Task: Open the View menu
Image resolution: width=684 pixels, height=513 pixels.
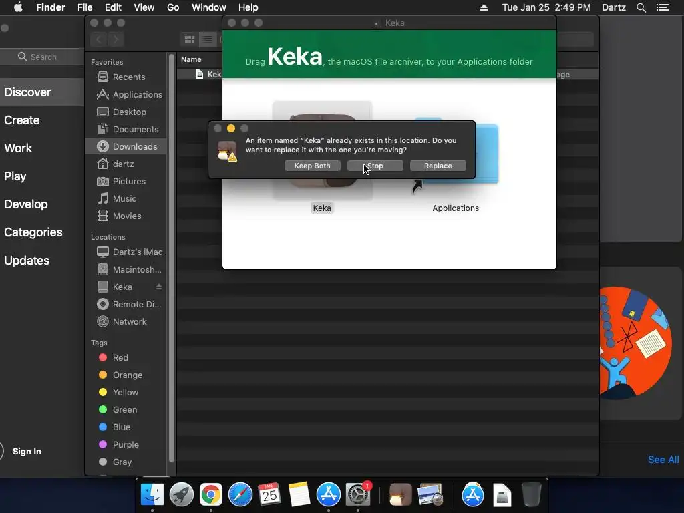Action: (144, 7)
